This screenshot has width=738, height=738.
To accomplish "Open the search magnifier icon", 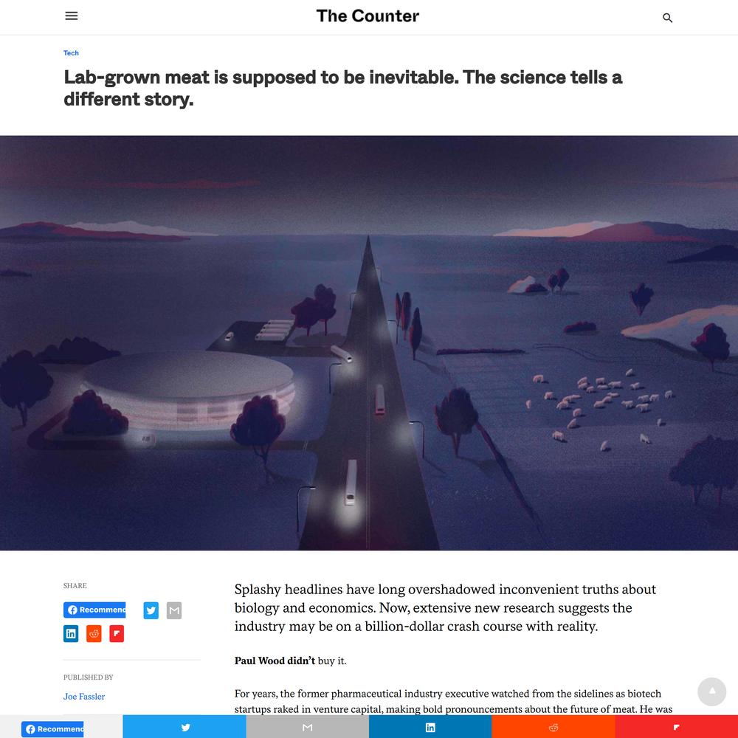I will tap(667, 18).
